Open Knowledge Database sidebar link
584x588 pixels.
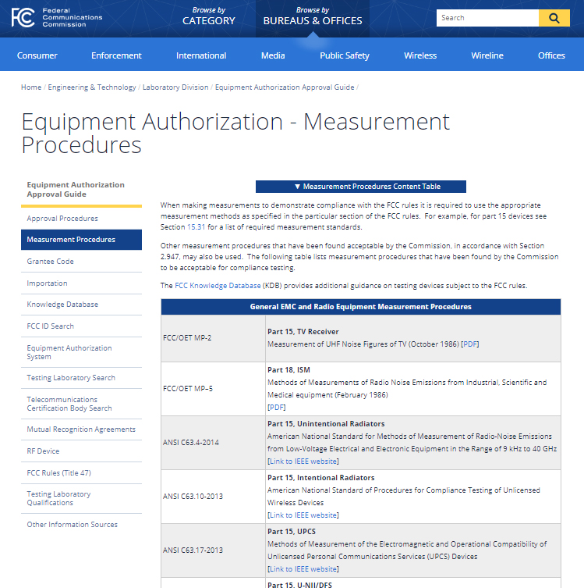(x=62, y=304)
